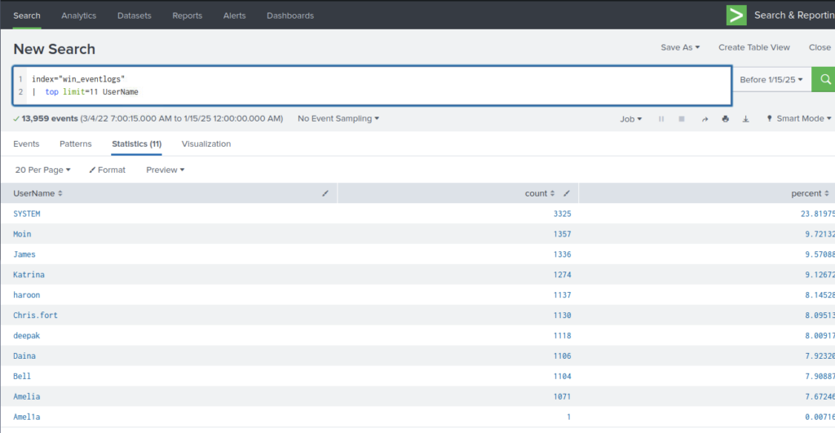The height and width of the screenshot is (433, 835).
Task: Click the Moin username value
Action: (x=22, y=234)
